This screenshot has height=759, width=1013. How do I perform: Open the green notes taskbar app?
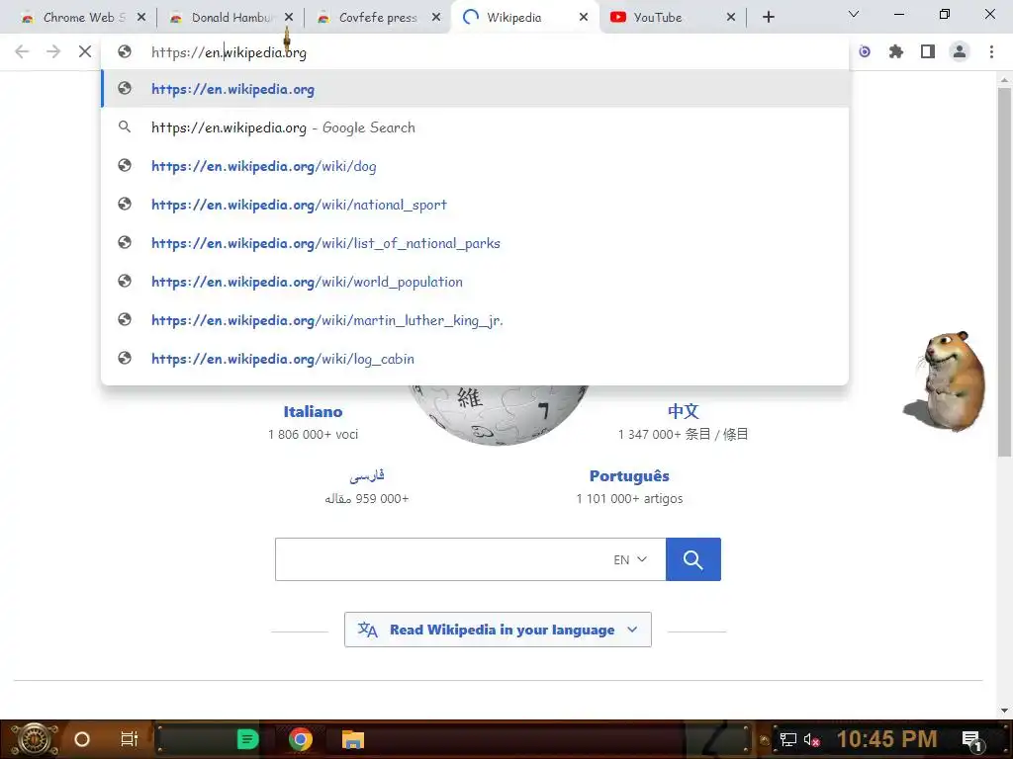tap(247, 739)
